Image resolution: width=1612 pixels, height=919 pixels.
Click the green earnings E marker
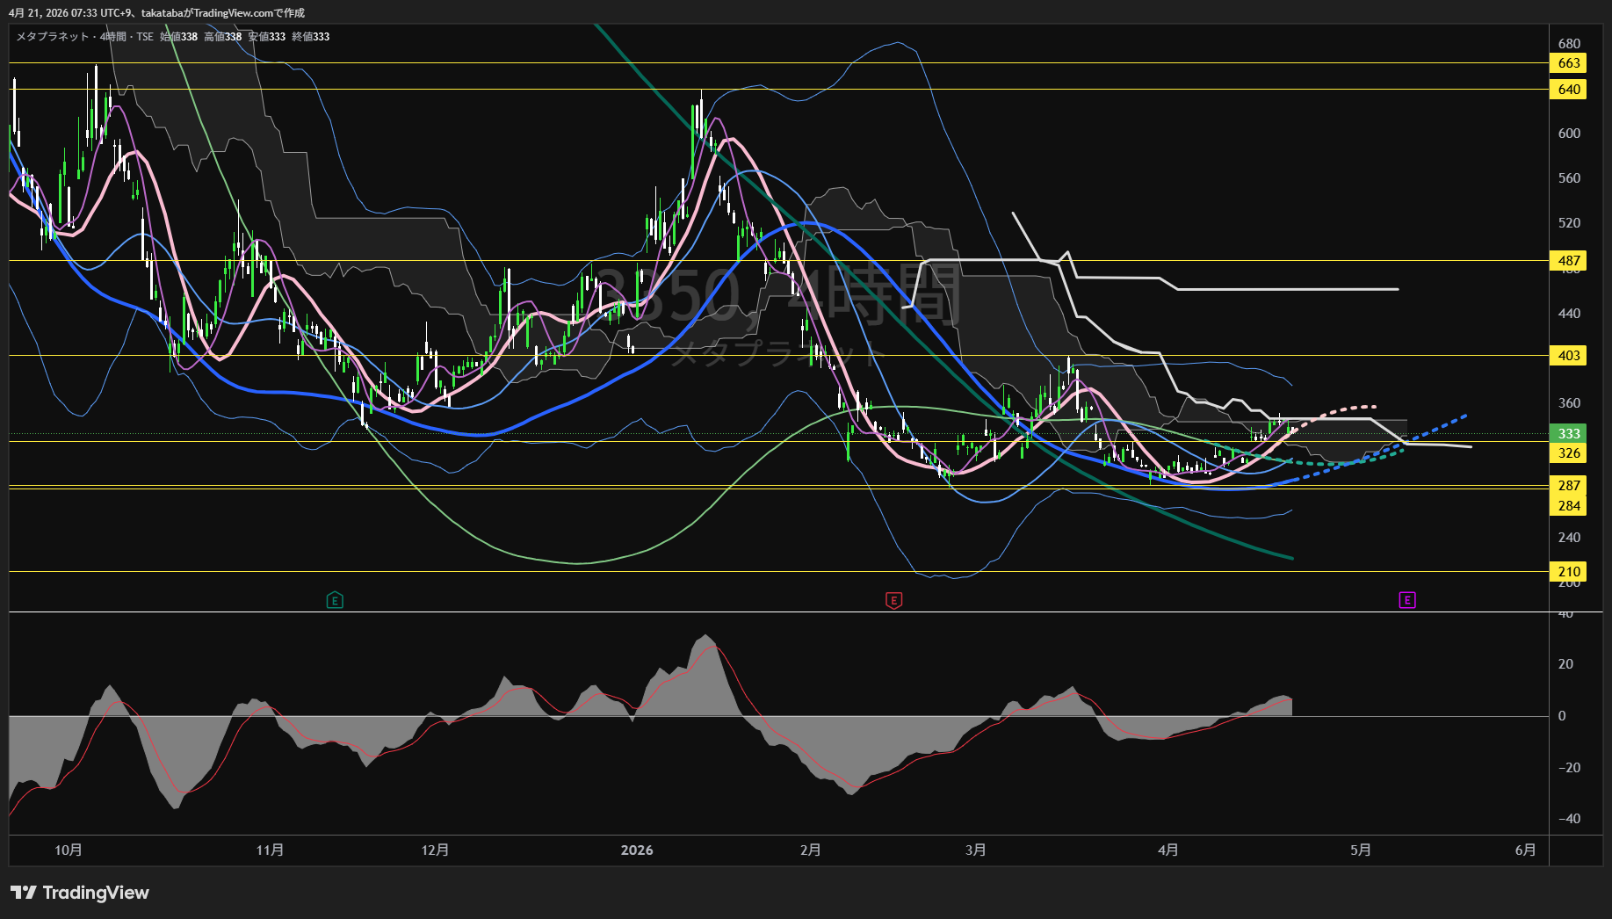335,600
